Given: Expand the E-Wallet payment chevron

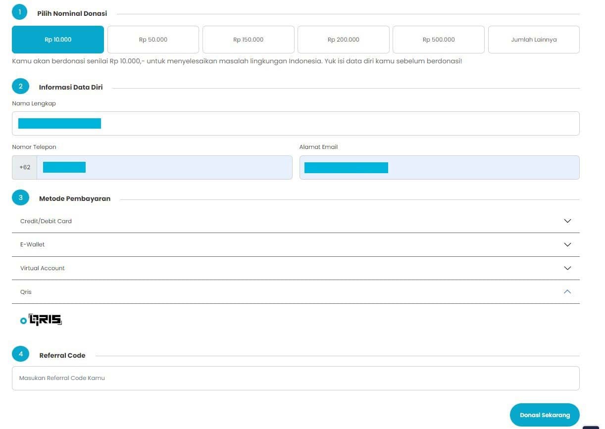Looking at the screenshot, I should [567, 244].
